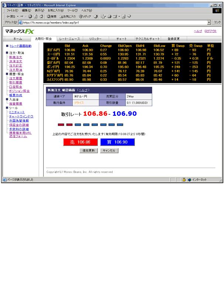The image size is (224, 296).
Task: Switch to the ホーム tab
Action: [x=18, y=39]
